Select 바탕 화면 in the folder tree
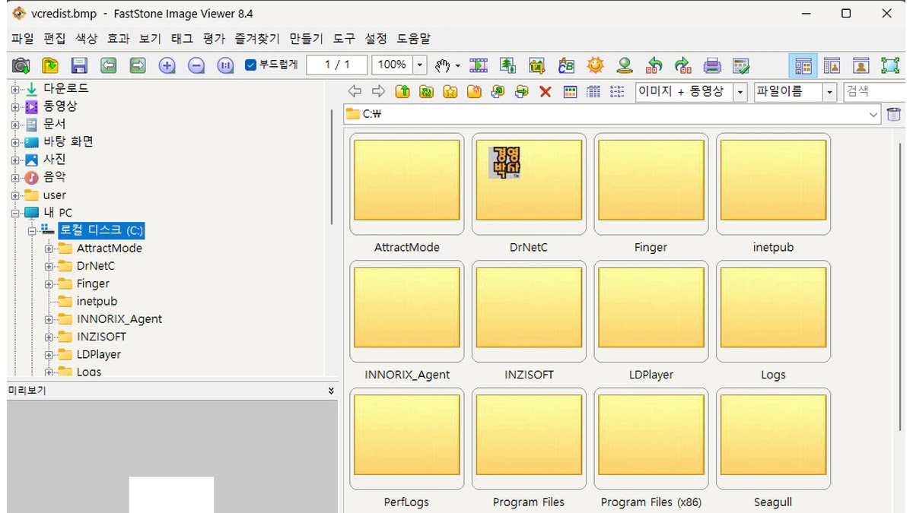 68,142
